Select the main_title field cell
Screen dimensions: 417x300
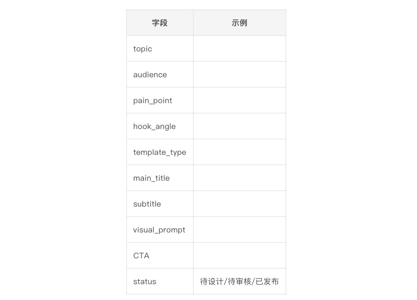(160, 178)
